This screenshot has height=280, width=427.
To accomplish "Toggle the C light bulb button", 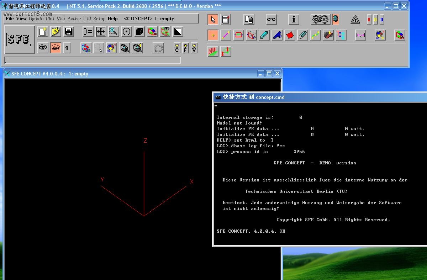I will [x=177, y=48].
